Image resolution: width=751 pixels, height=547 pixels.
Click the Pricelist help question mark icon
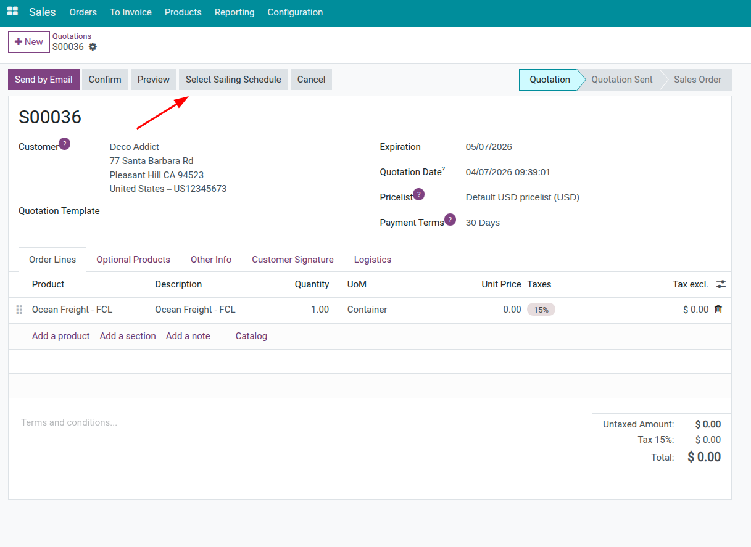click(418, 194)
